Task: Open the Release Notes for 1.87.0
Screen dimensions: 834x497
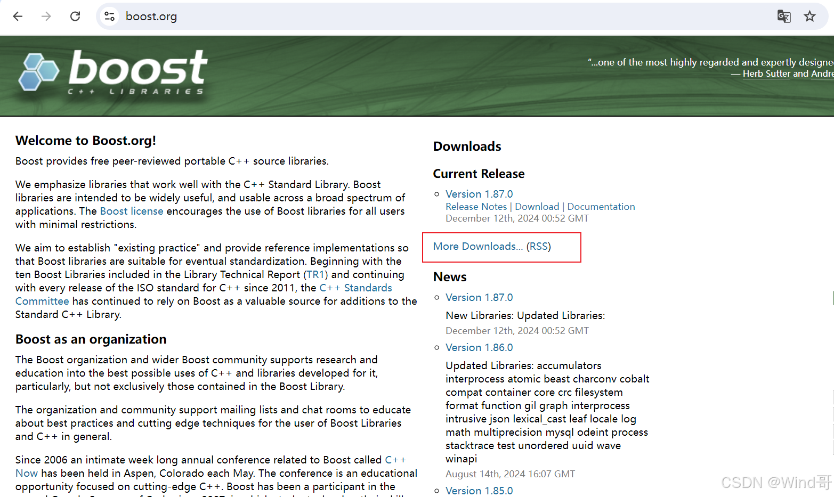Action: pyautogui.click(x=476, y=206)
